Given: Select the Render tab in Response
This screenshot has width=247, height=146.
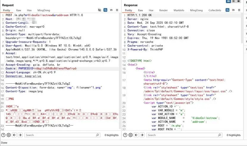Looking at the screenshot, I should [x=163, y=10].
